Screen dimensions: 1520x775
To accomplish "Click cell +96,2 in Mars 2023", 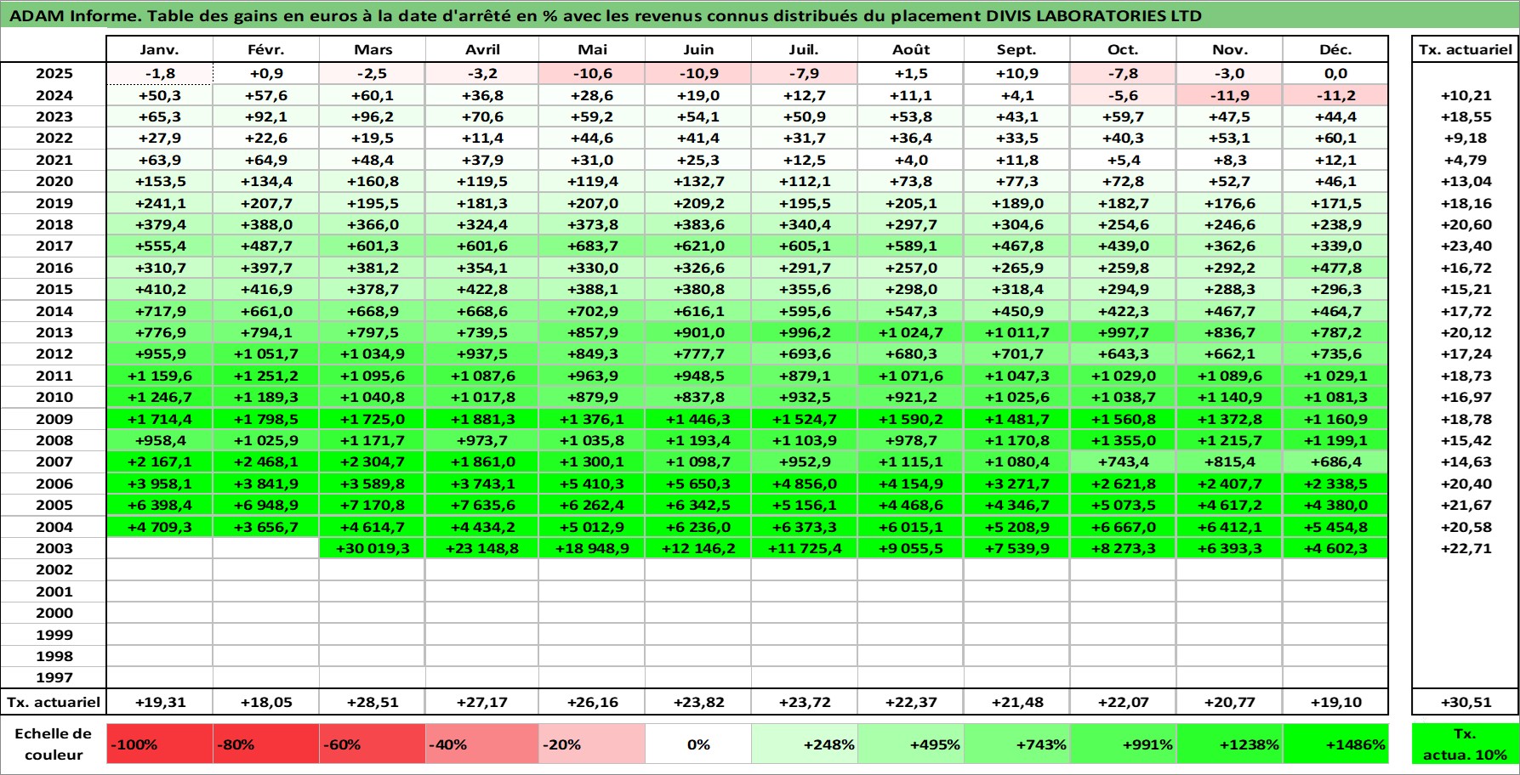I will [373, 116].
